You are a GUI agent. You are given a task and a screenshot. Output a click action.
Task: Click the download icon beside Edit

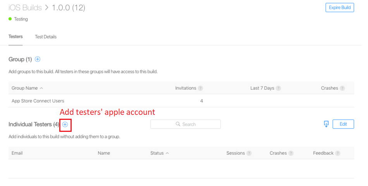[x=326, y=124]
